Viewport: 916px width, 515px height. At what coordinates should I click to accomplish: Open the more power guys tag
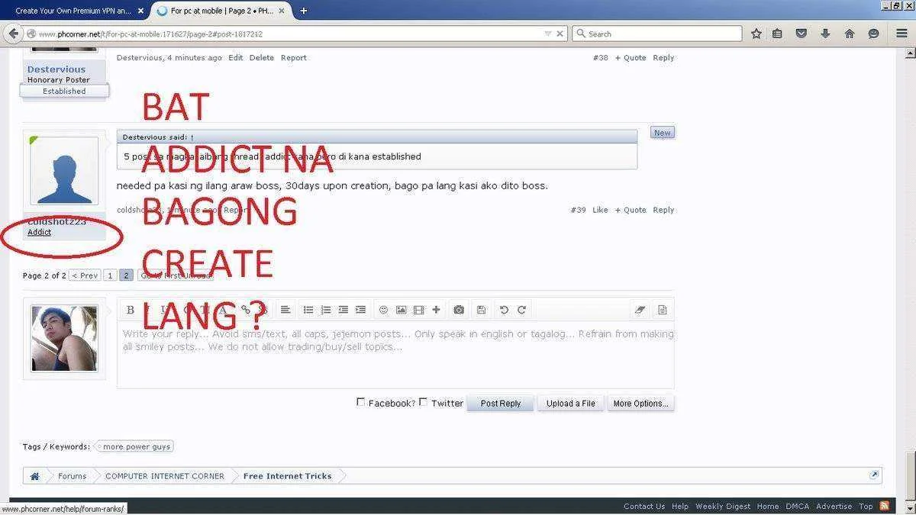pyautogui.click(x=134, y=446)
